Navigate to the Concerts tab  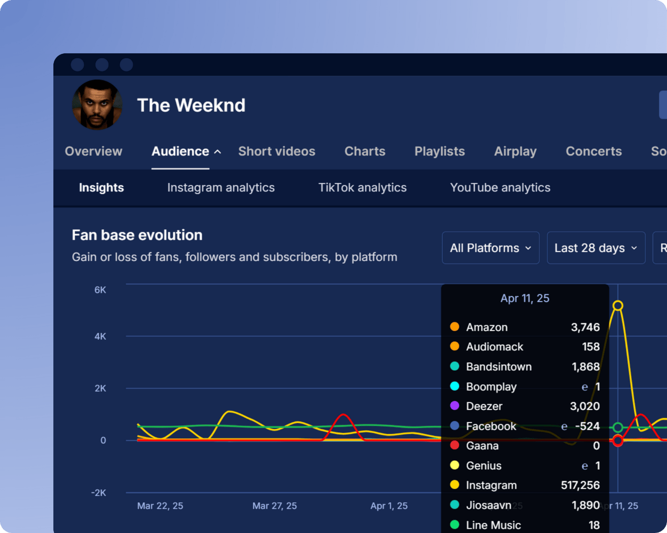[x=593, y=152]
